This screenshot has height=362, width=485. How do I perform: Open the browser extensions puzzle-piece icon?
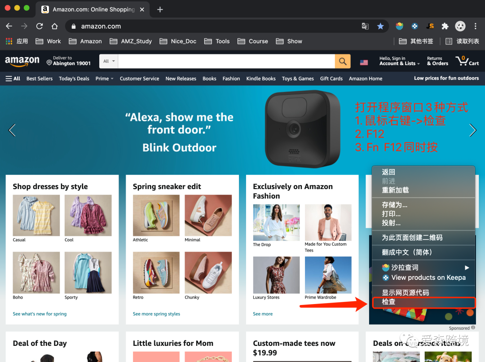pyautogui.click(x=445, y=26)
